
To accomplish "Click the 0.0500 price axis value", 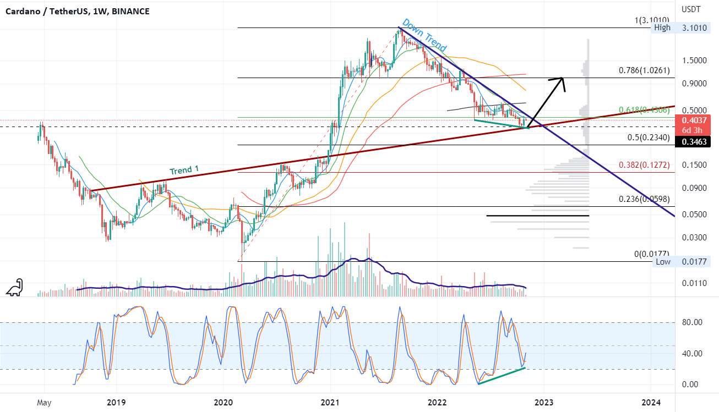I will point(693,214).
